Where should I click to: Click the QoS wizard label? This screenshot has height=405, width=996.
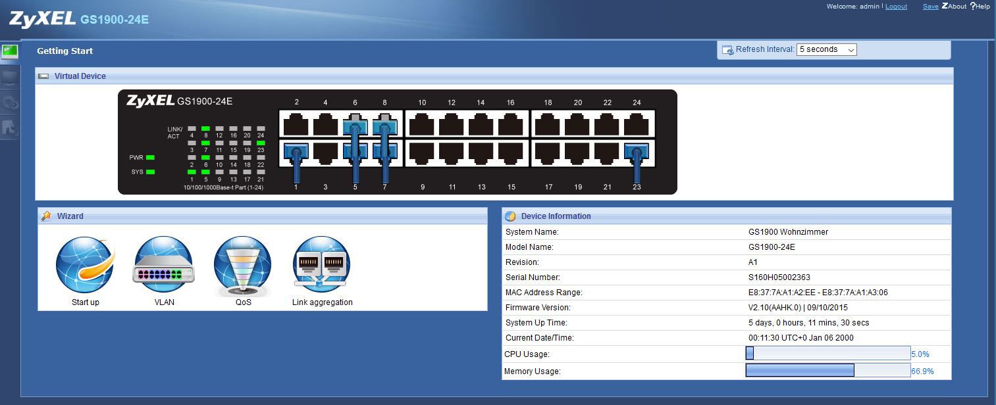coord(244,302)
